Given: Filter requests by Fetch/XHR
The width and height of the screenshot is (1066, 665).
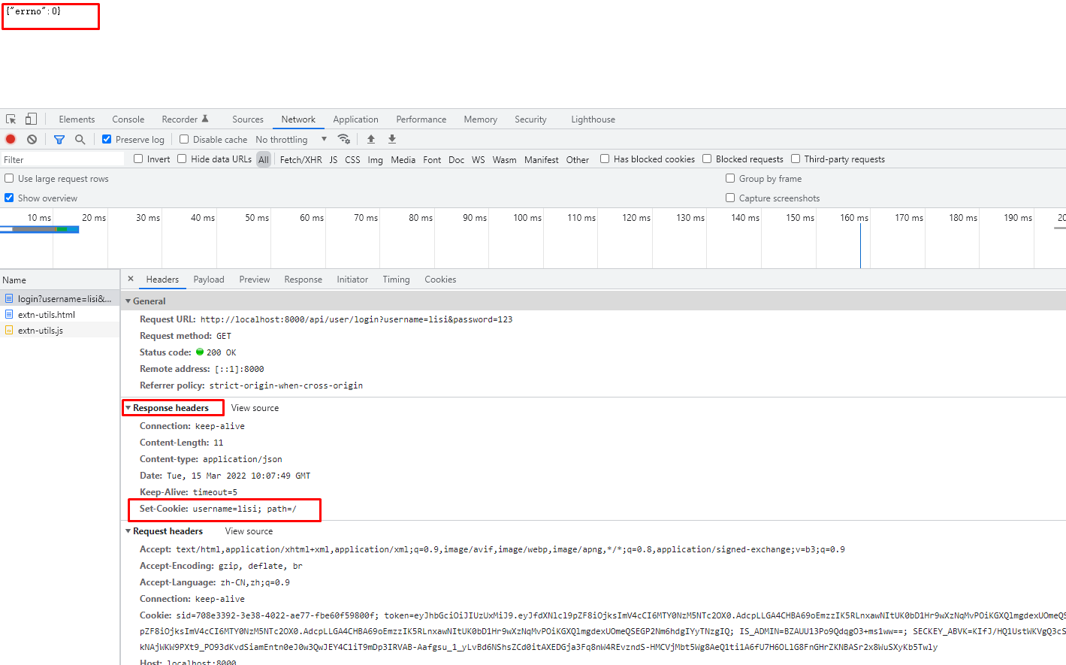Looking at the screenshot, I should pos(300,159).
